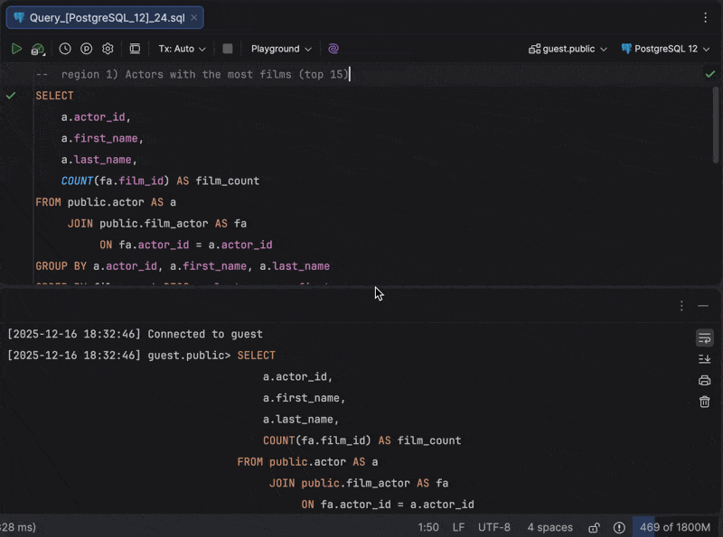Select the Query_[PostgreSQL_12]_24.sql tab

click(x=99, y=17)
